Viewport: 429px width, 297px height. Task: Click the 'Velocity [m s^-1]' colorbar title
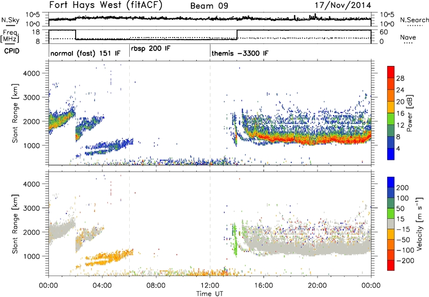[x=419, y=224]
